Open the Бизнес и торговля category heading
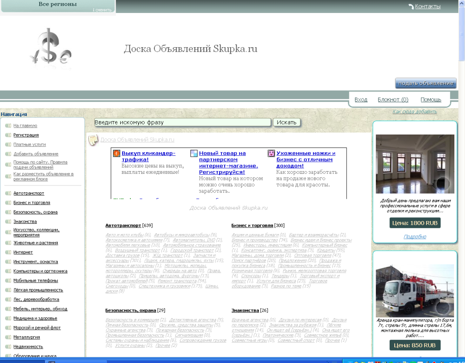This screenshot has width=465, height=363. point(252,226)
